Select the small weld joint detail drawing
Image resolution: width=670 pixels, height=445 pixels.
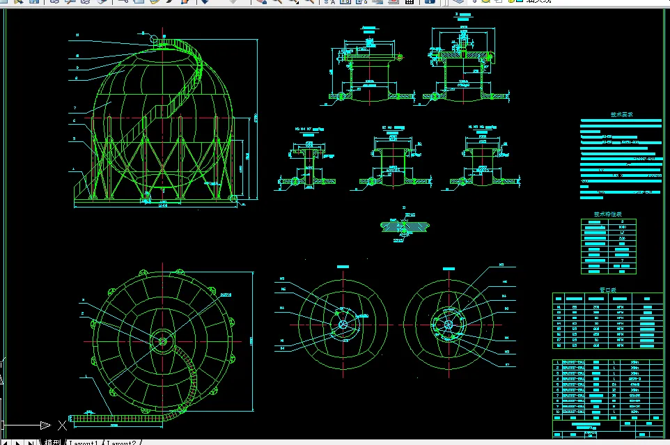pos(404,226)
